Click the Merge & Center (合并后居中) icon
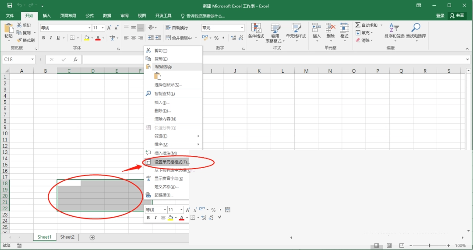The height and width of the screenshot is (250, 473). [x=168, y=38]
